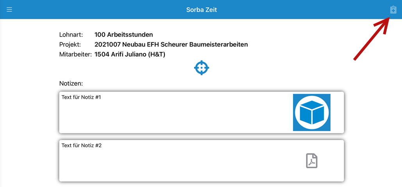Screen dimensions: 402x187
Task: Select the "100 Arbeitsstunden" value
Action: [123, 34]
